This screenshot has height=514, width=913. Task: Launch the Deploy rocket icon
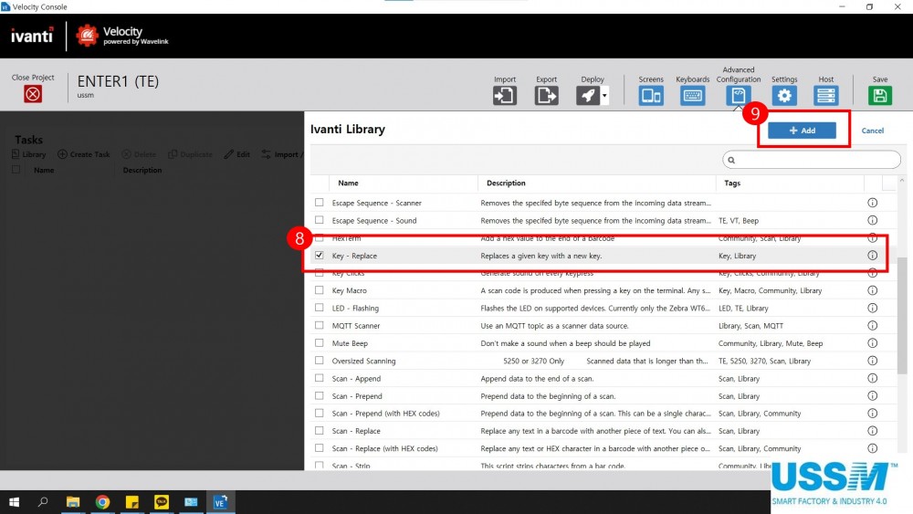point(587,96)
